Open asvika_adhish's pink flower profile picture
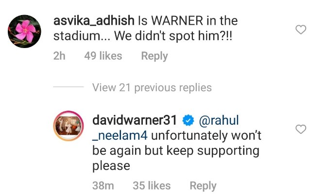This screenshot has width=311, height=194. 24,31
